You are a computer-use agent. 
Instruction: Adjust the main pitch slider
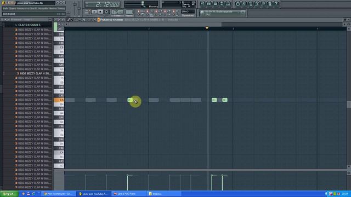click(79, 9)
